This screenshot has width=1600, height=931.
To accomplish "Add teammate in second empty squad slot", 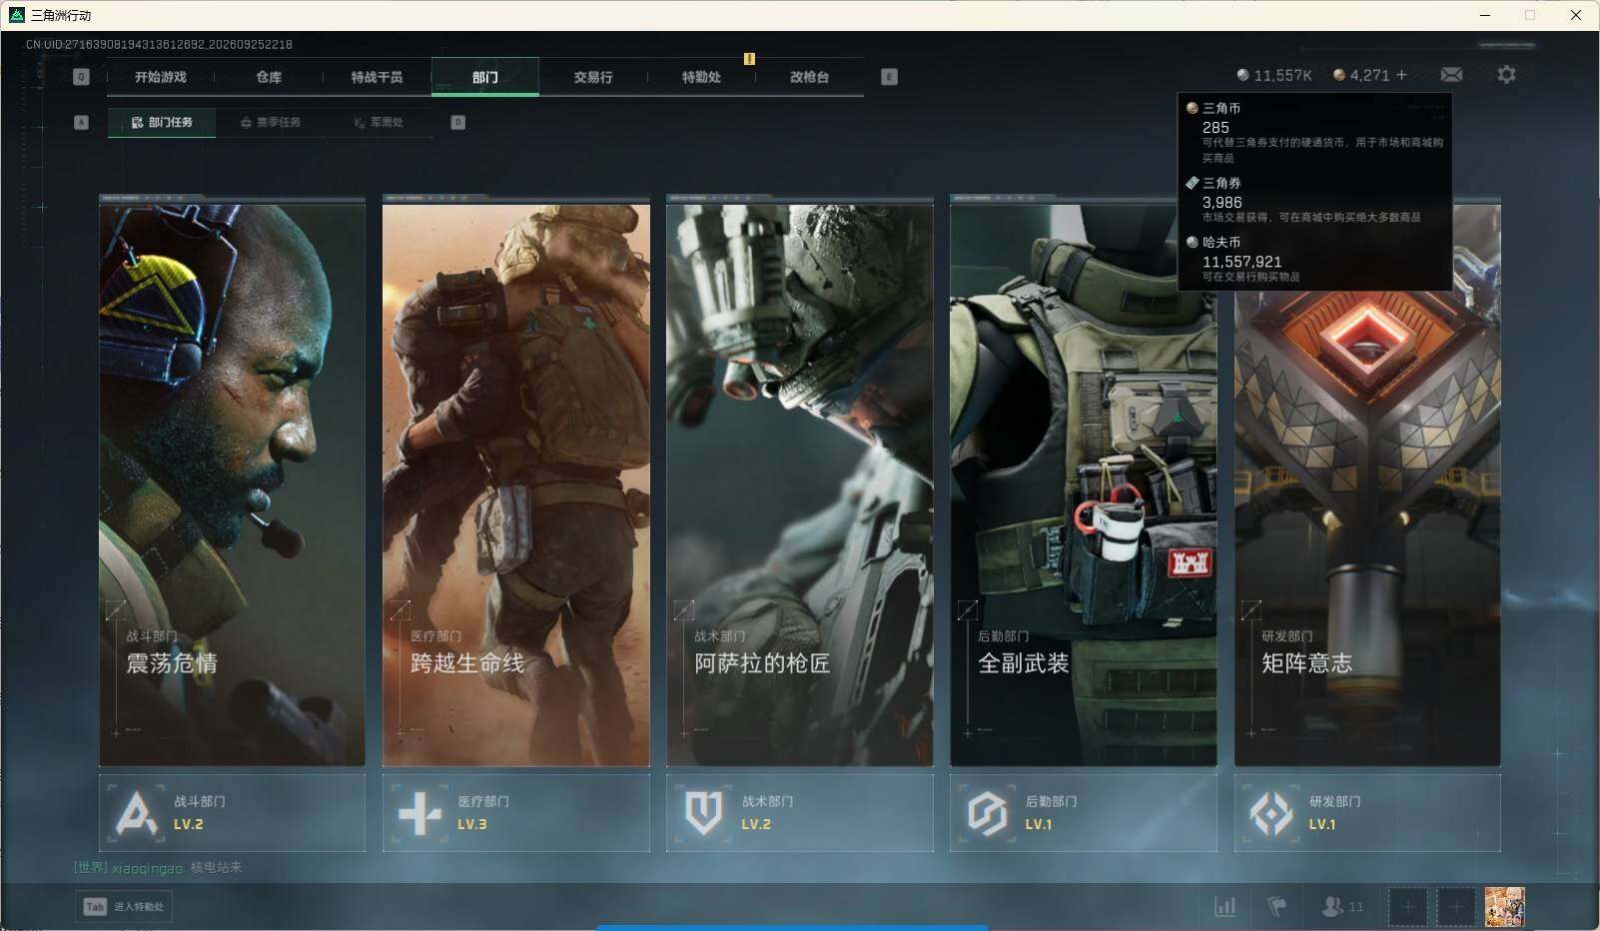I will (1456, 907).
